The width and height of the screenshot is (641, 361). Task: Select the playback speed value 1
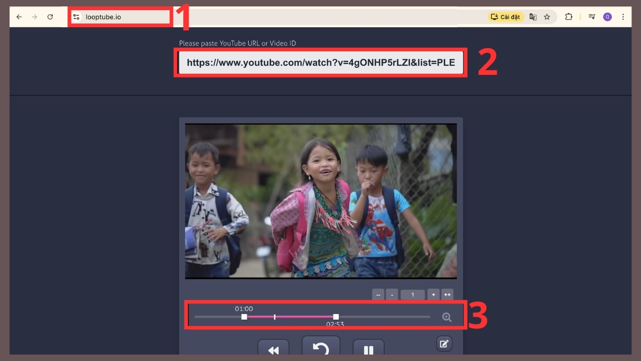pos(412,294)
